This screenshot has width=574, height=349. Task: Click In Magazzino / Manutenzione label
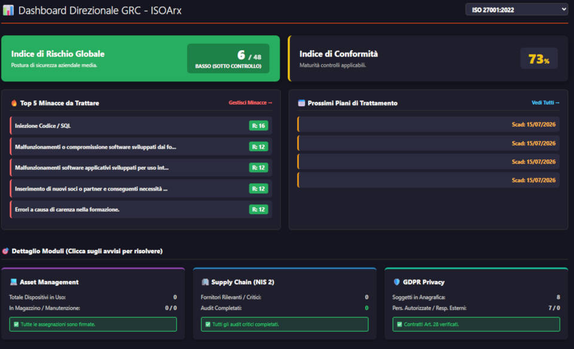[44, 308]
